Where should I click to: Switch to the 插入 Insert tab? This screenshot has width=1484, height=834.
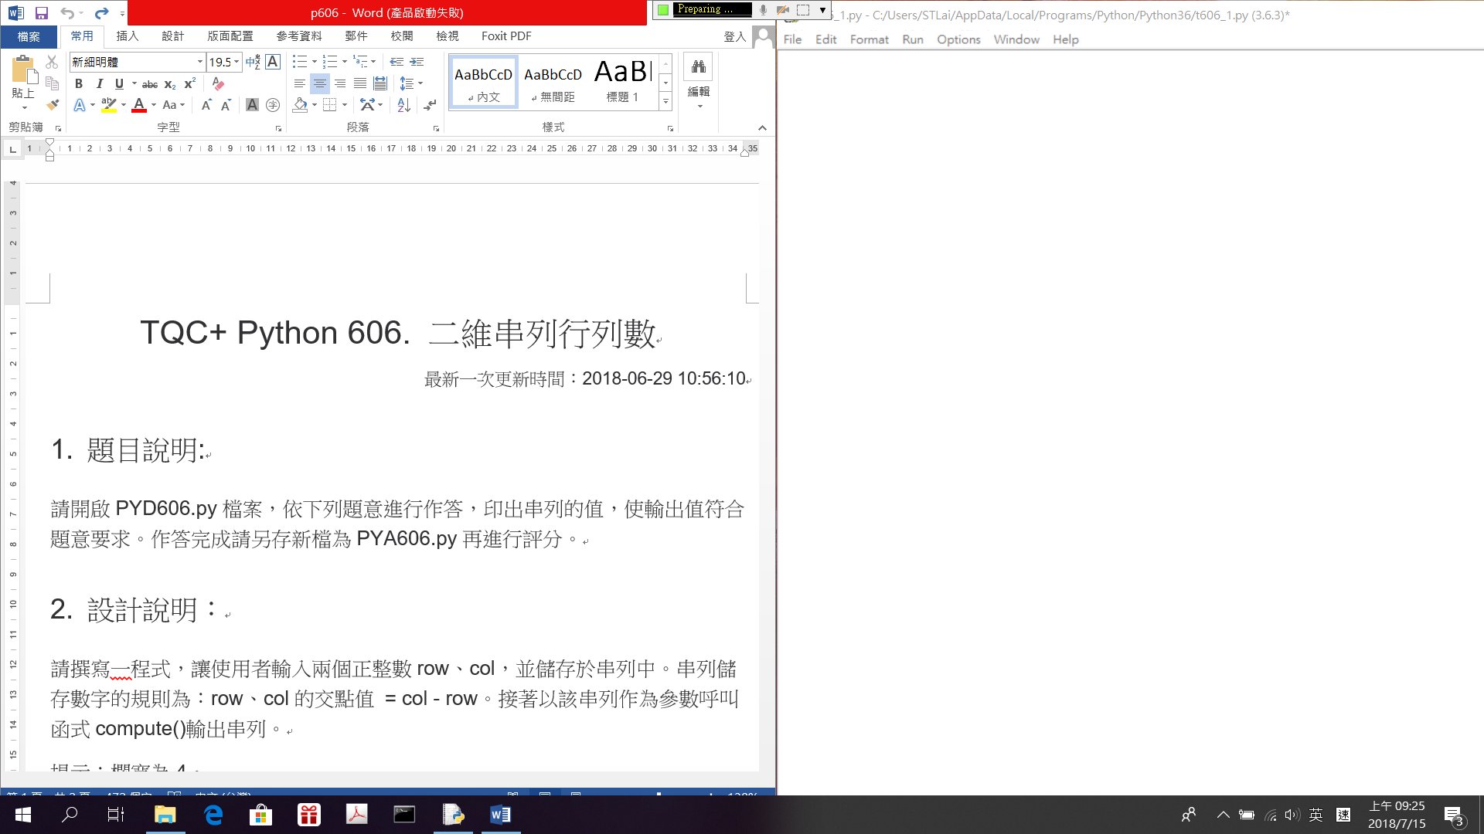[127, 36]
